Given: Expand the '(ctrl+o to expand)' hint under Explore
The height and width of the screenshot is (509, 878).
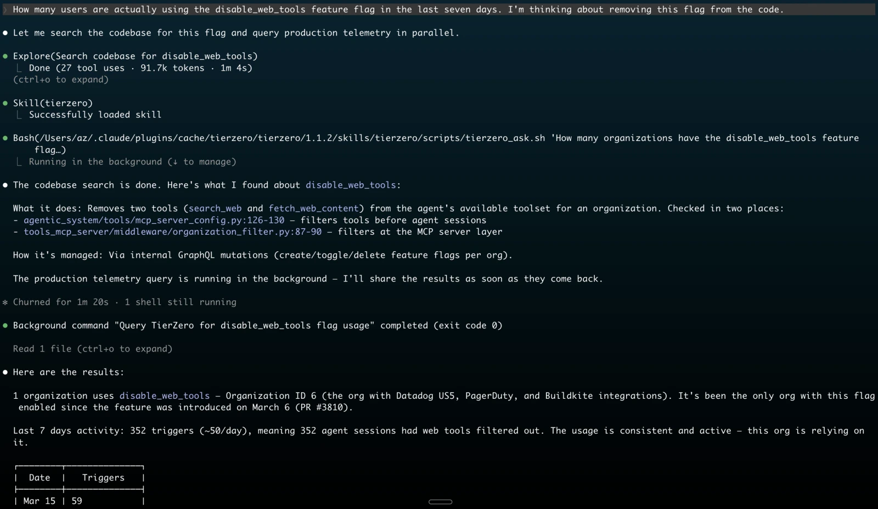Looking at the screenshot, I should (61, 80).
